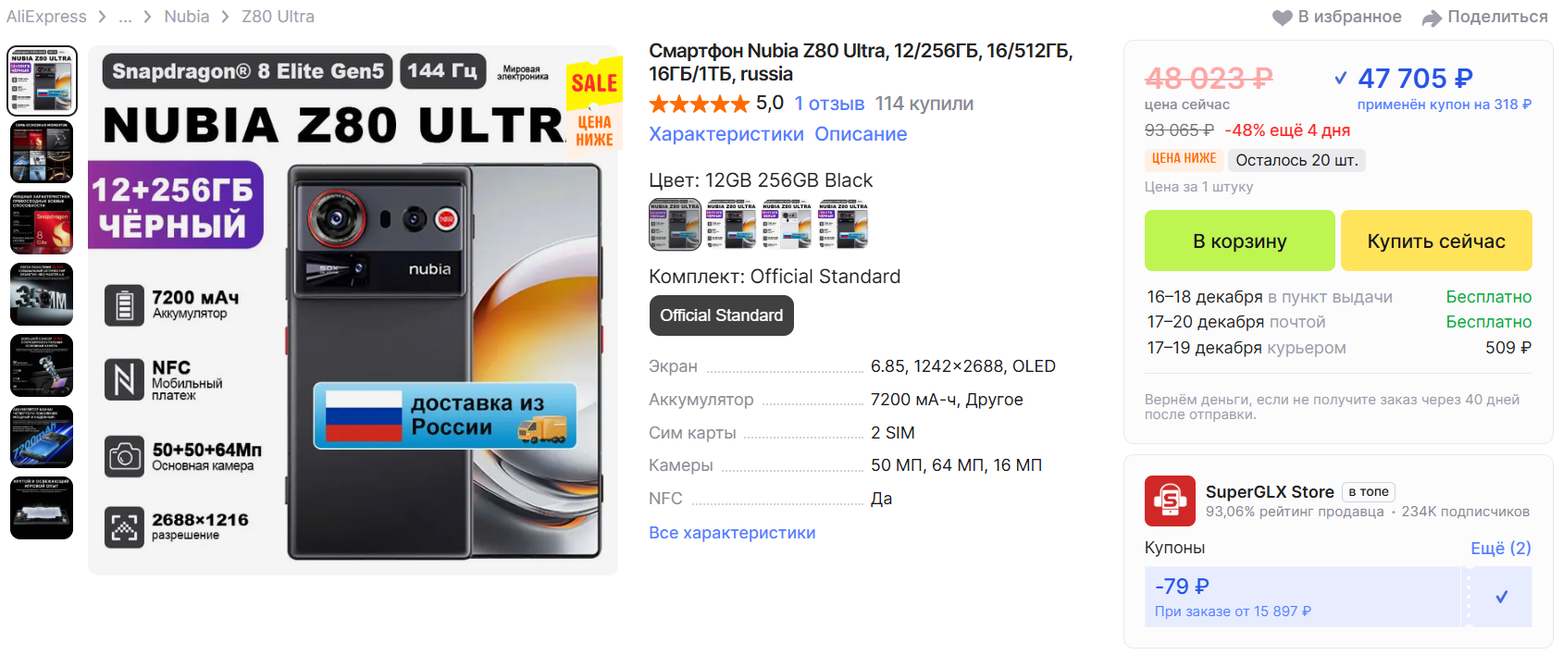Click the share arrow icon
The width and height of the screenshot is (1563, 655).
click(x=1432, y=18)
